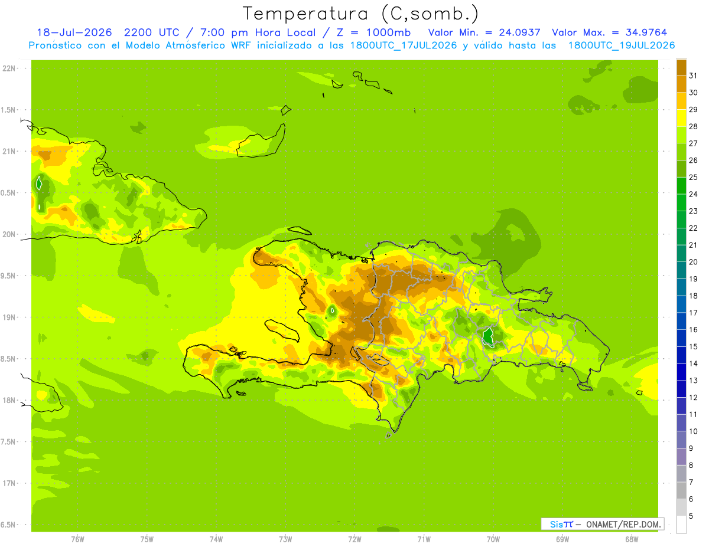Click the legend value '15'
This screenshot has height=547, width=709.
[x=693, y=346]
